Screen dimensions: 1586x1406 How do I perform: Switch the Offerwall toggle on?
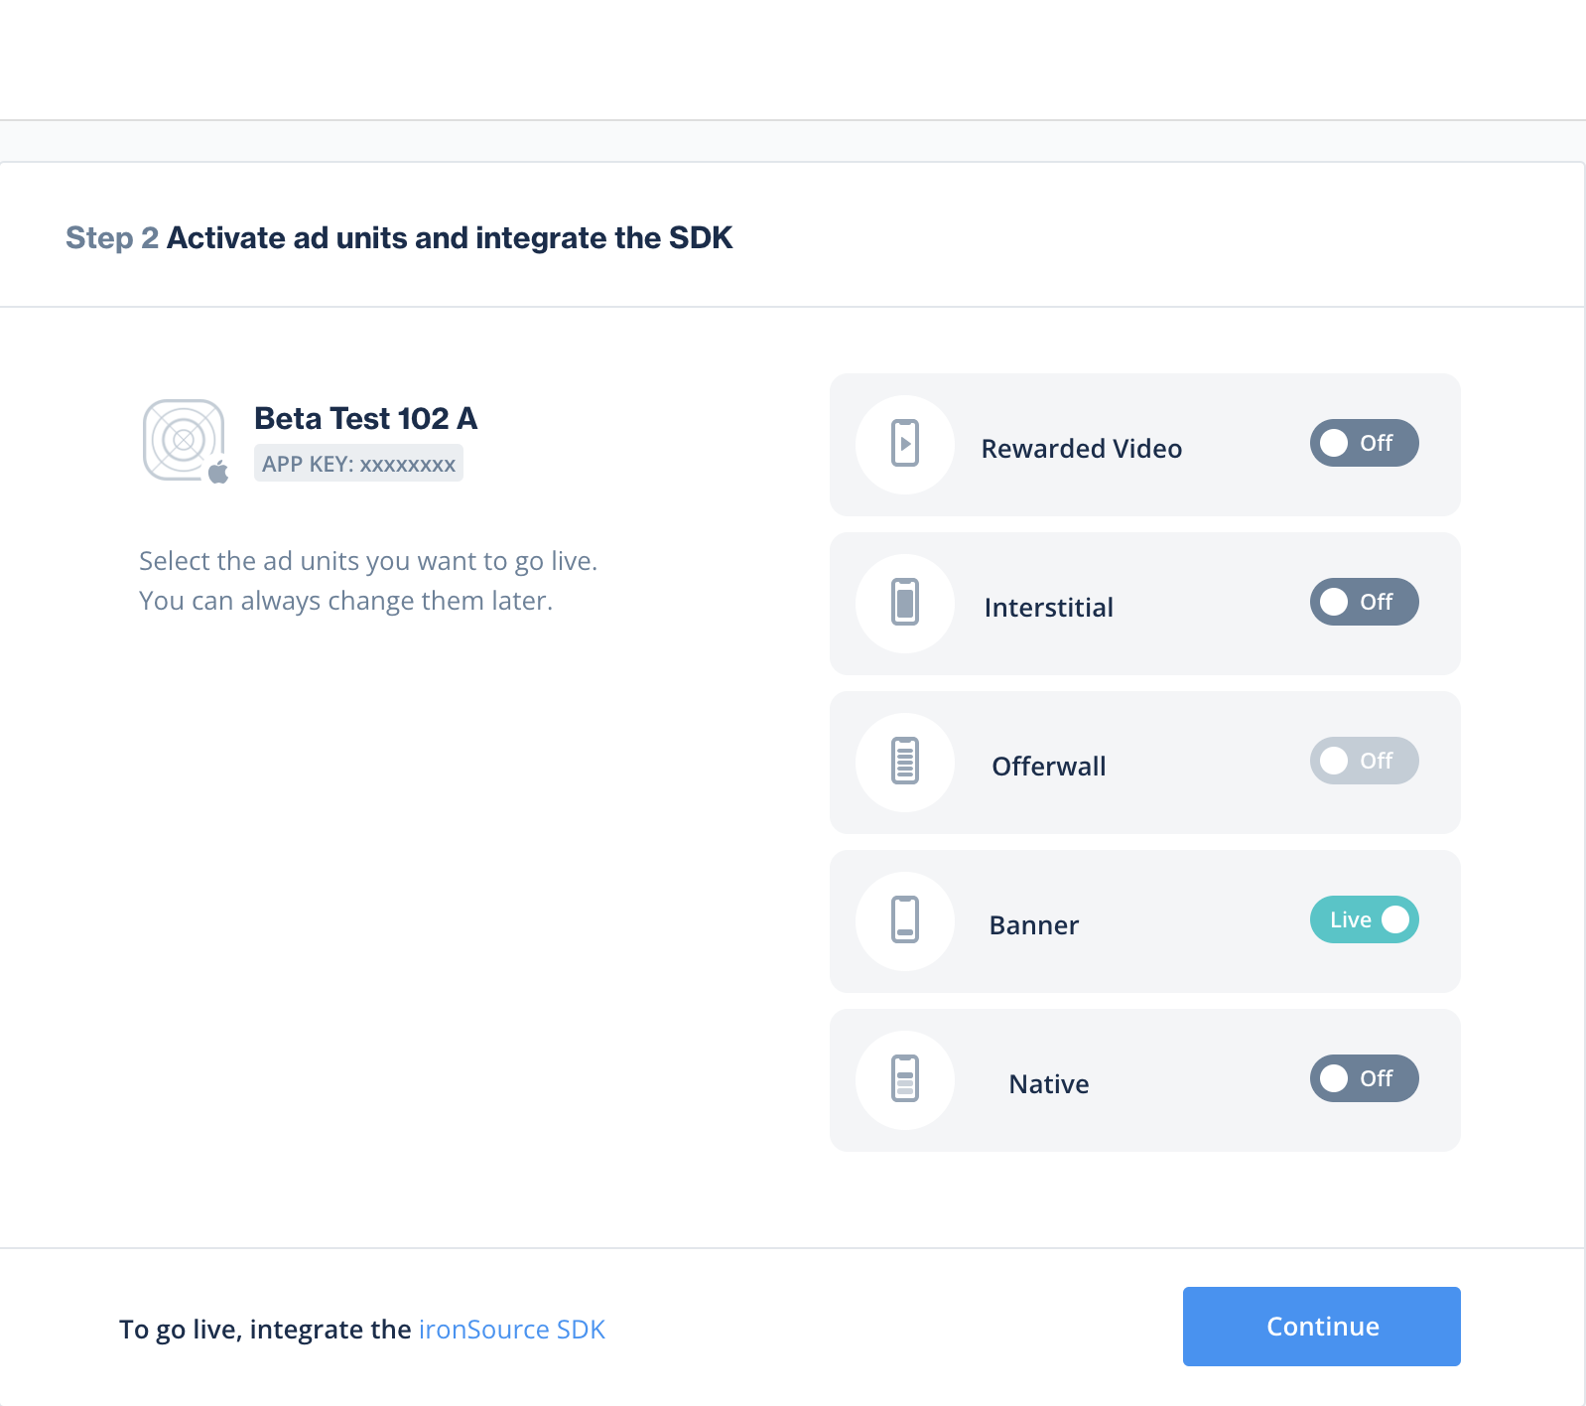tap(1364, 761)
